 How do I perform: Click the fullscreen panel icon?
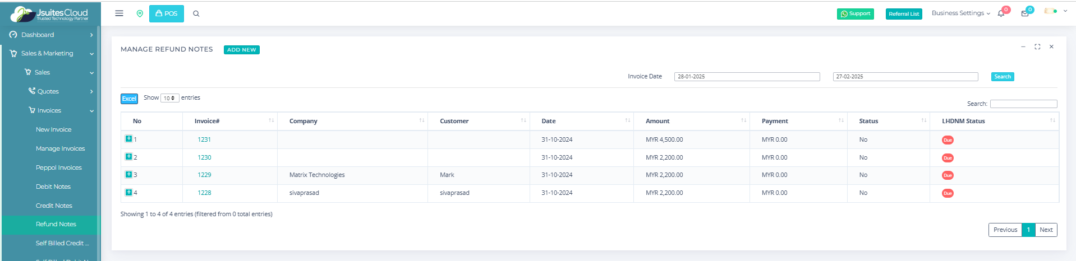(1037, 47)
